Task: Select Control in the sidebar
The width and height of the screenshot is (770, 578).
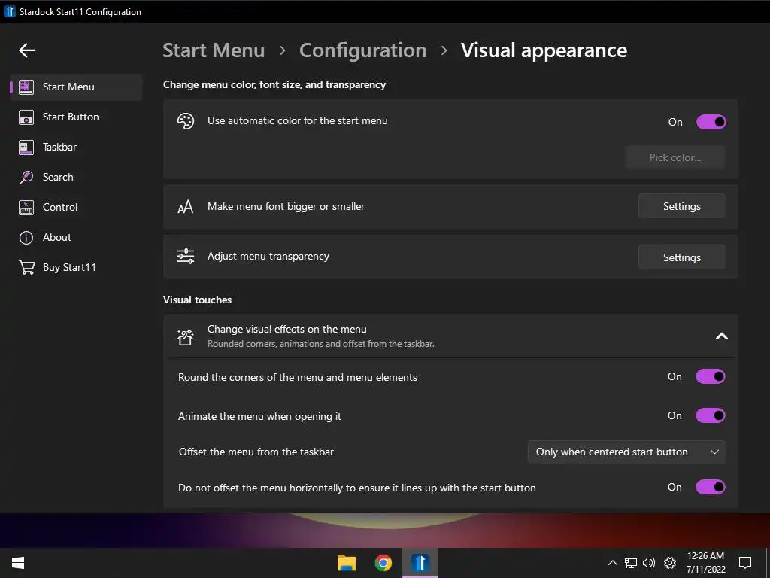Action: click(x=77, y=208)
